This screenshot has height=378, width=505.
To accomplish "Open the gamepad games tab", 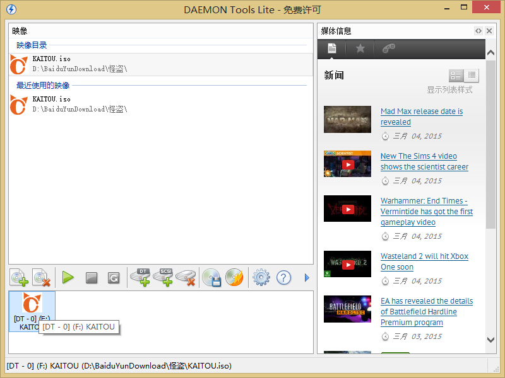I will click(389, 49).
